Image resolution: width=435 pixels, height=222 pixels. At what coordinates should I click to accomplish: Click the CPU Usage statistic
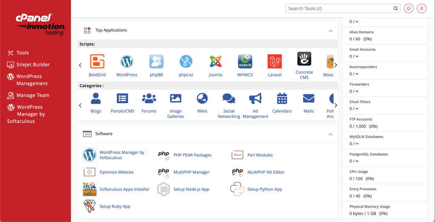(385, 175)
